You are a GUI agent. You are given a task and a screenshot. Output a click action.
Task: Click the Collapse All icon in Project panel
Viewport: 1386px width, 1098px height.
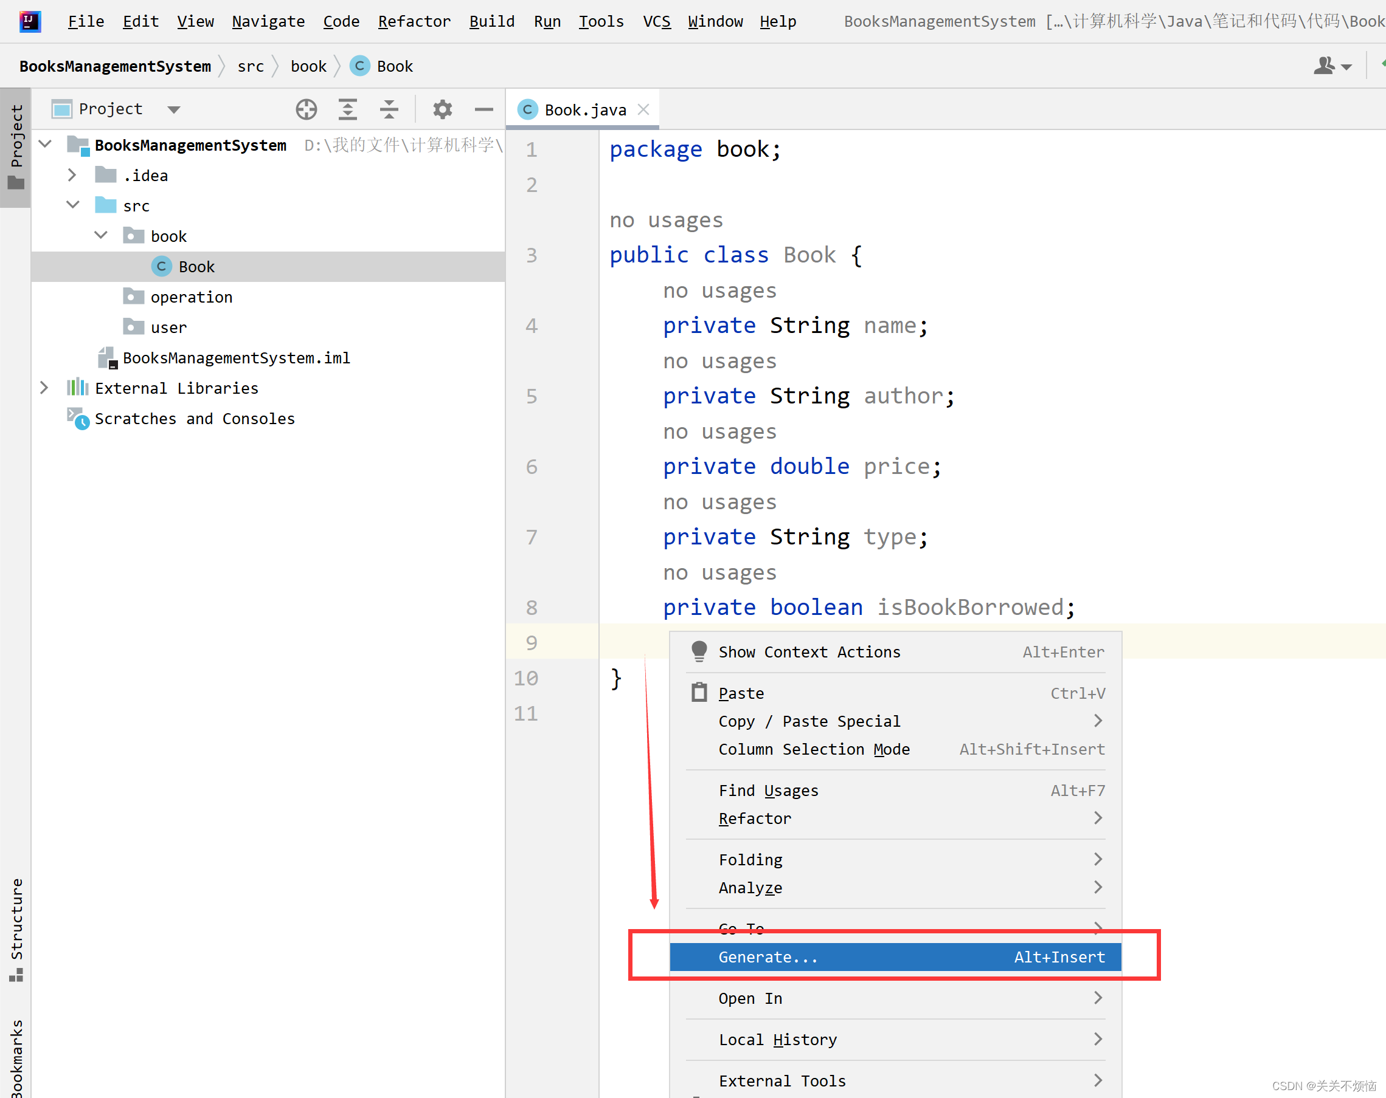point(389,109)
